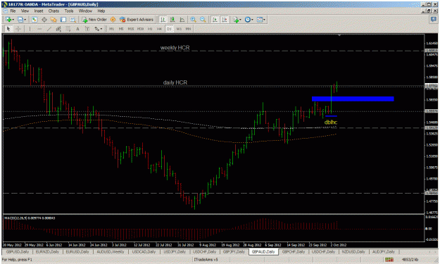Screen dimensions: 440x264
Task: Open the Navigator panel
Action: tap(54, 19)
